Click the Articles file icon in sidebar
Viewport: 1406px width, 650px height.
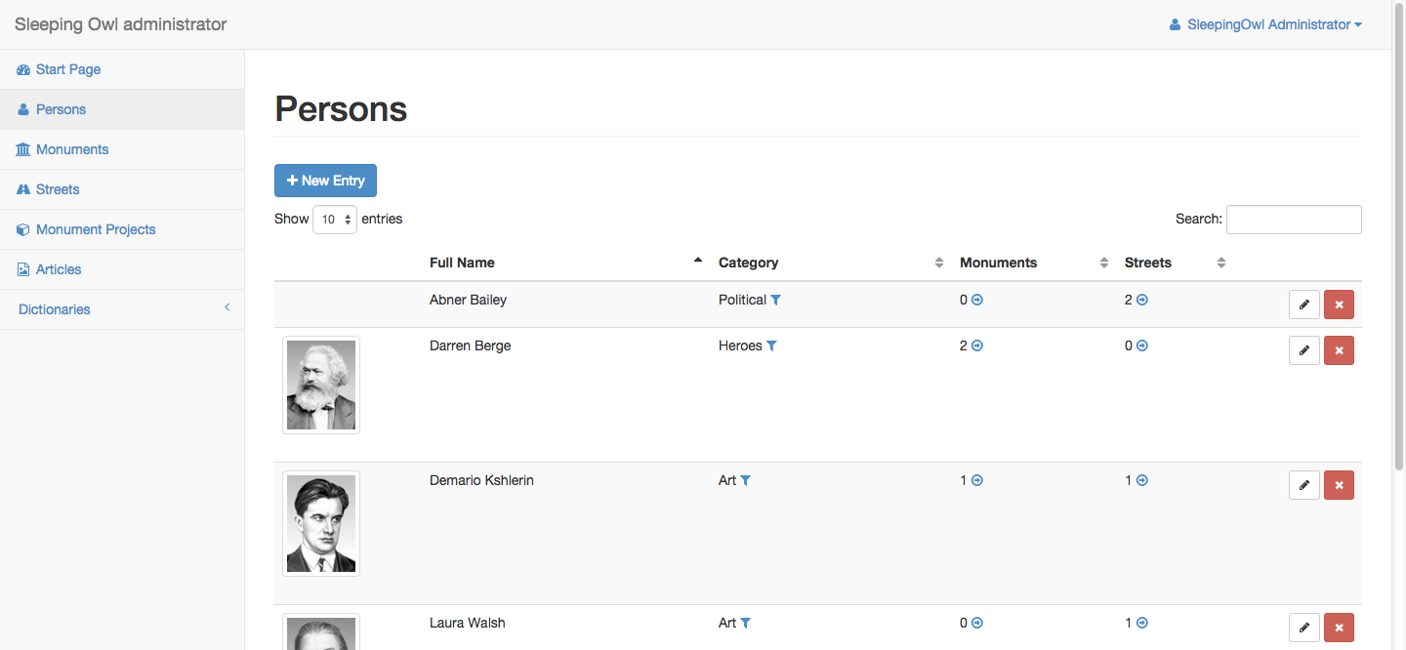pos(23,270)
